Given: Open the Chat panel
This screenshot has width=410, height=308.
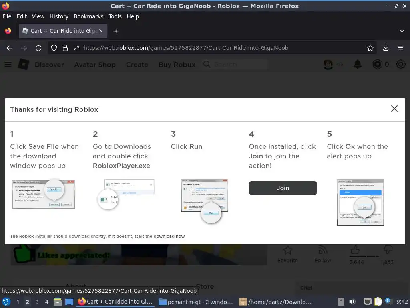Looking at the screenshot, I should pos(306,288).
